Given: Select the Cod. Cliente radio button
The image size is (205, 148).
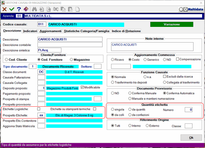Looking at the screenshot, I should (6, 60).
